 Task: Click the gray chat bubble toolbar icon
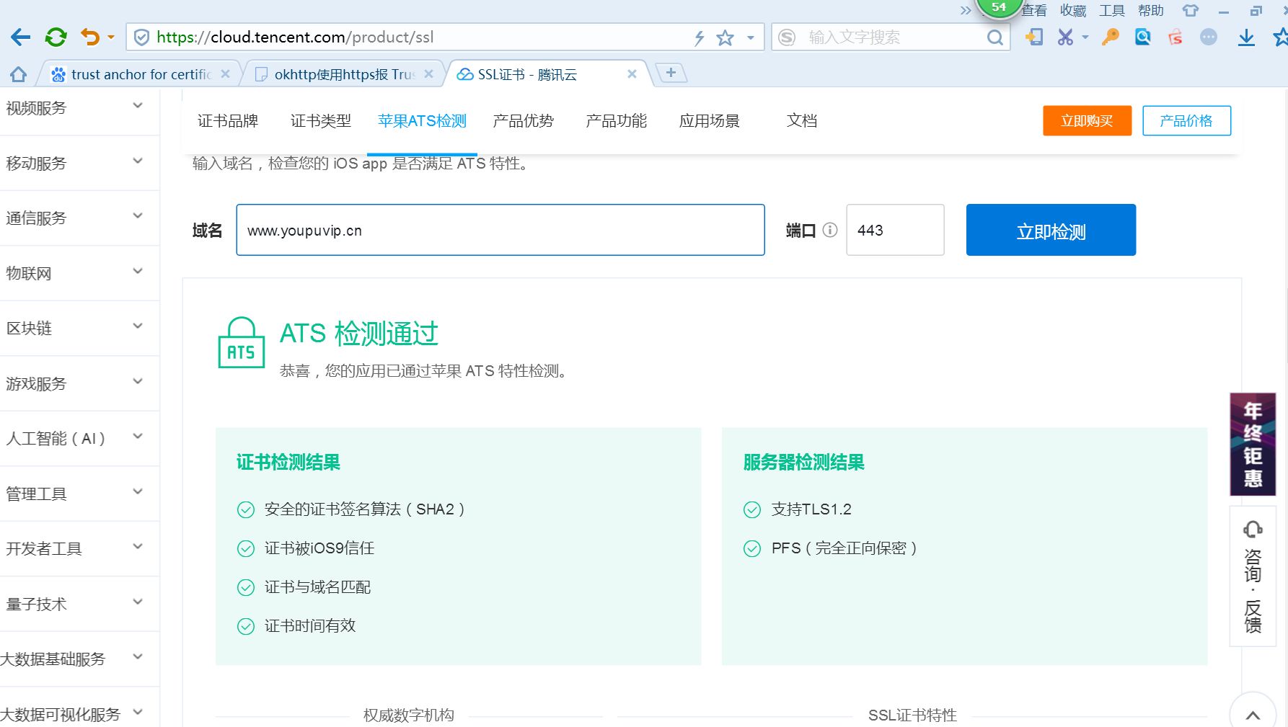pos(1209,37)
